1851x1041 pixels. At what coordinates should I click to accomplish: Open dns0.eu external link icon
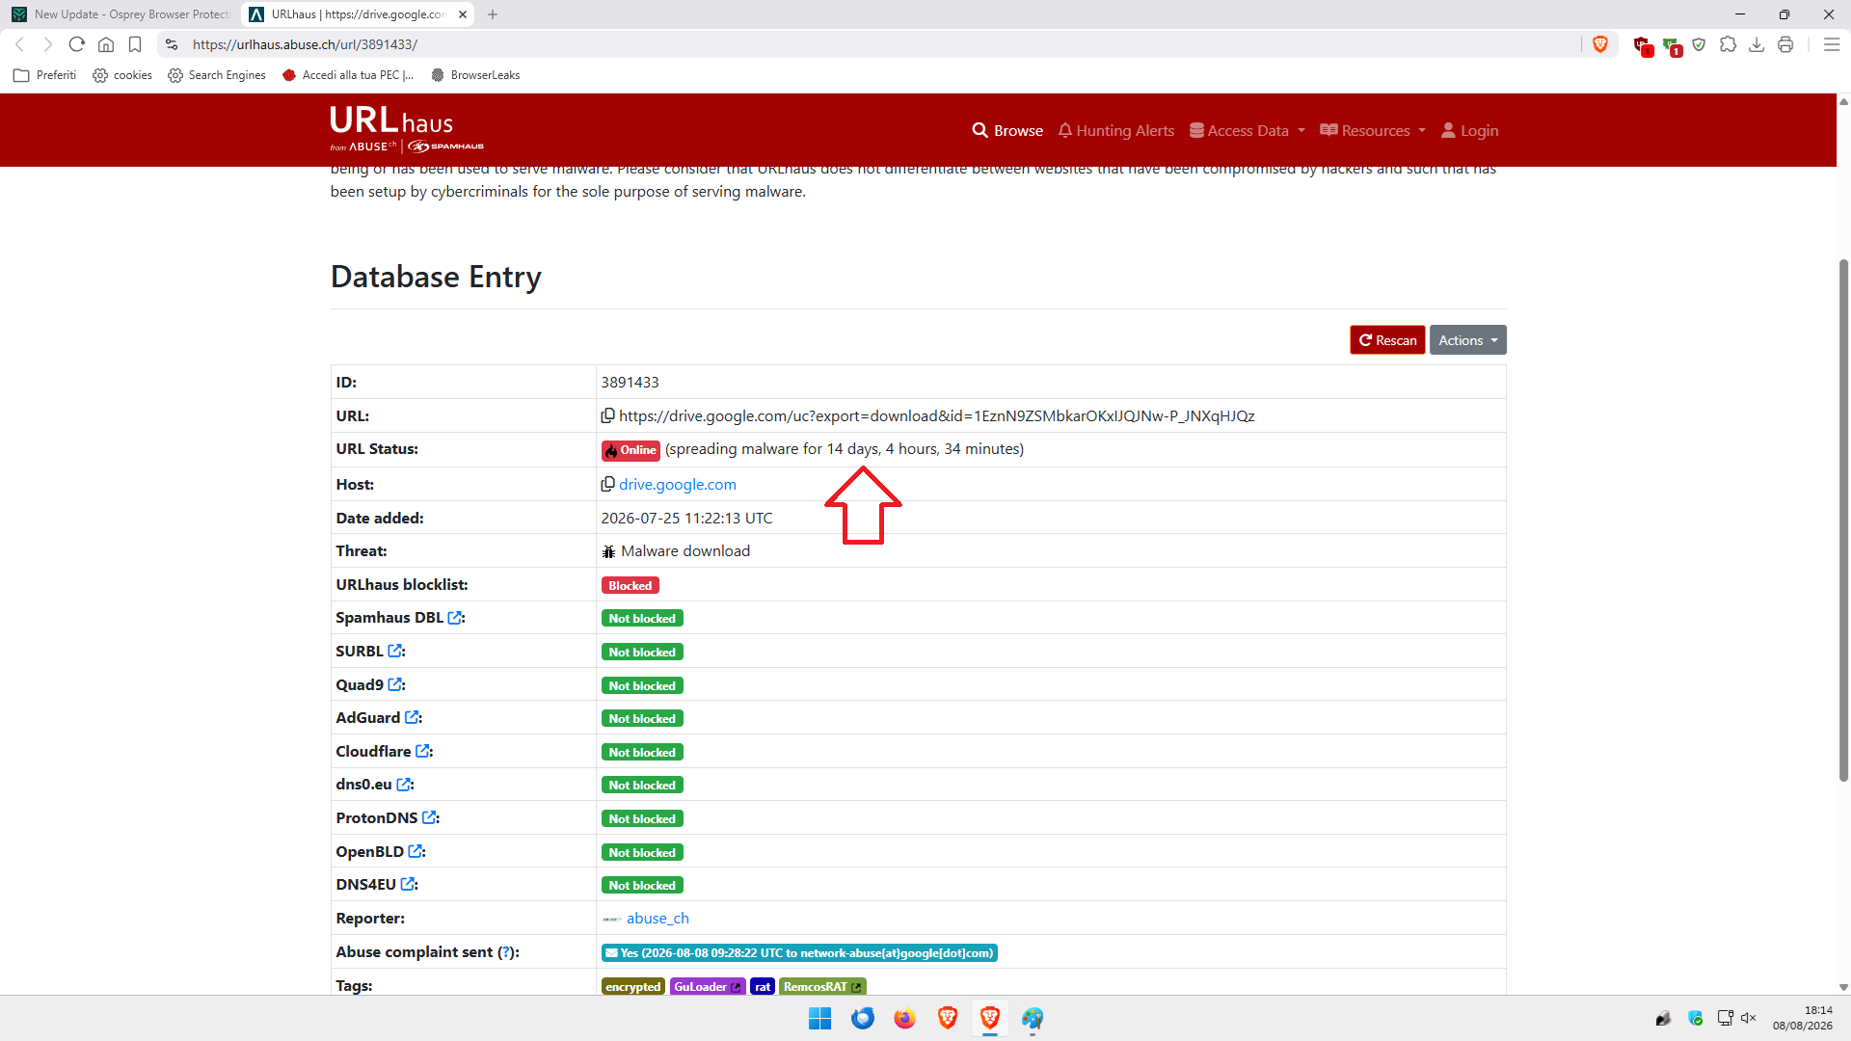(x=404, y=785)
